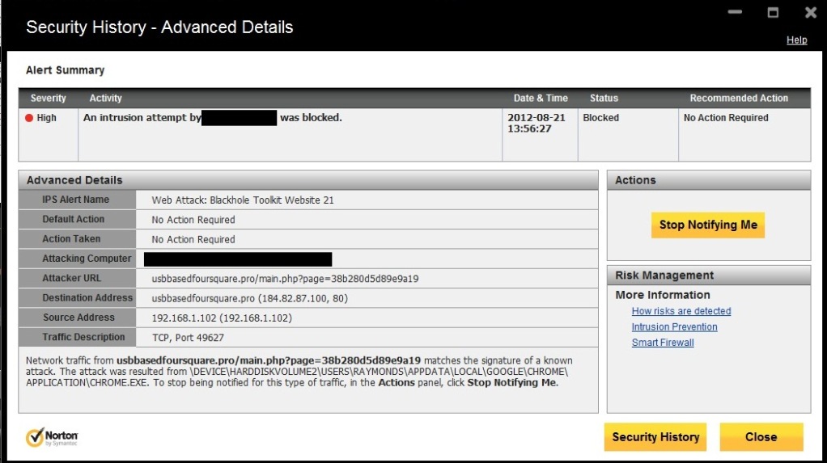Open the Security History button

pyautogui.click(x=655, y=436)
